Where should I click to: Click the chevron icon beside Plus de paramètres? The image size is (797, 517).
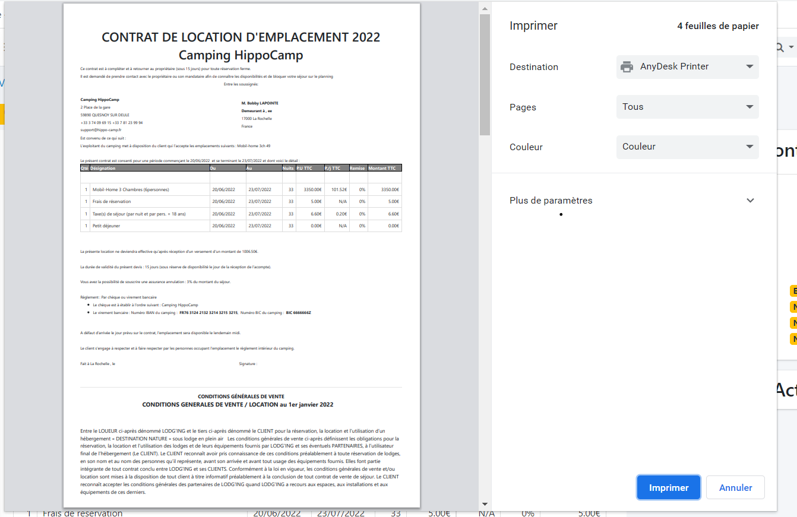pyautogui.click(x=750, y=201)
